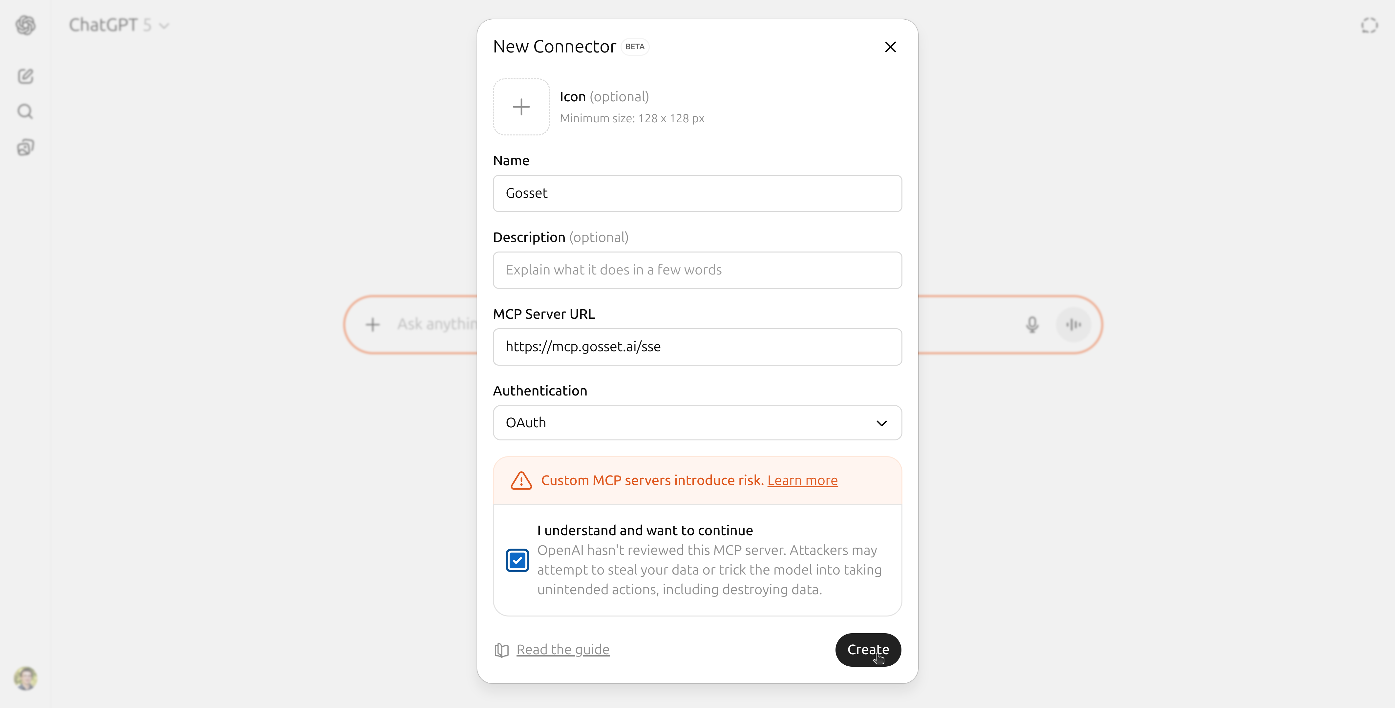Select the Name field containing Gosset
Viewport: 1395px width, 708px height.
(x=697, y=193)
